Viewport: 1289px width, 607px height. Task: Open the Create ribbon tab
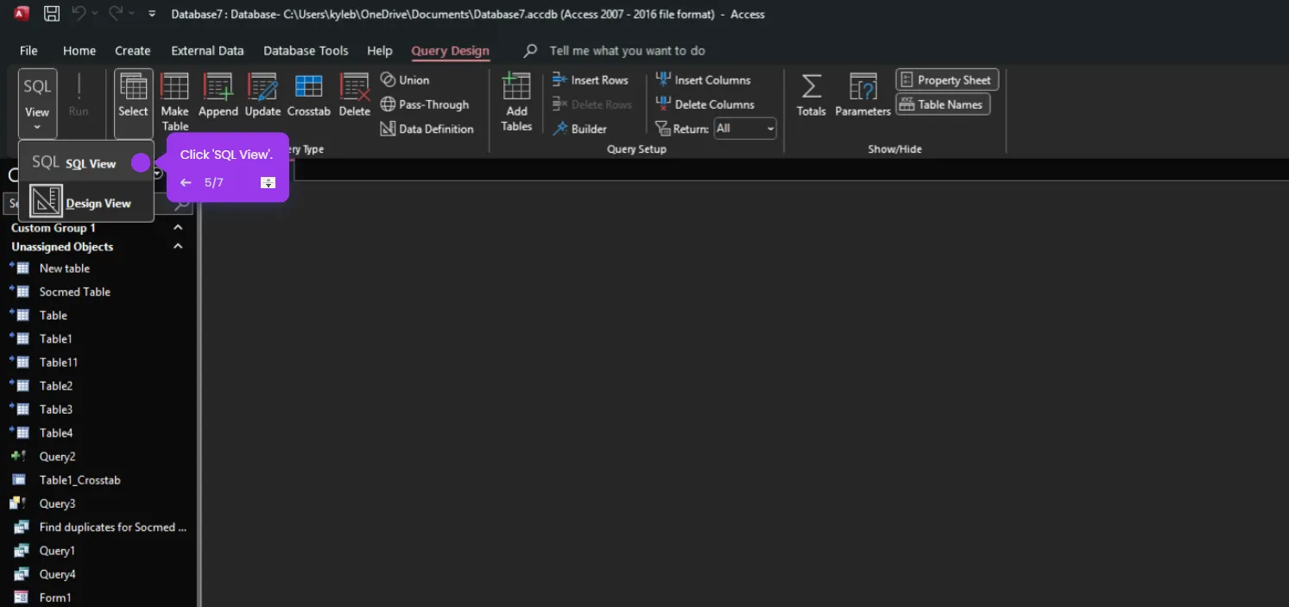coord(132,50)
